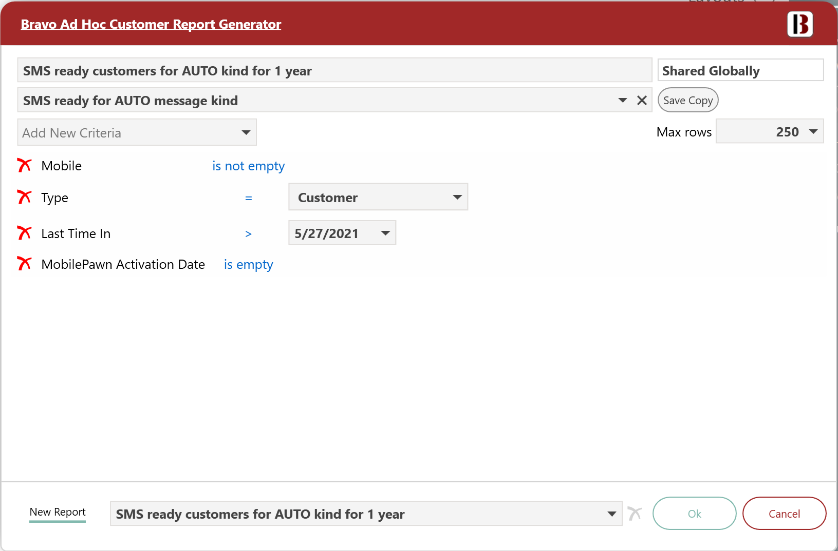Remove the Mobile criteria row
The image size is (838, 551).
[x=24, y=165]
